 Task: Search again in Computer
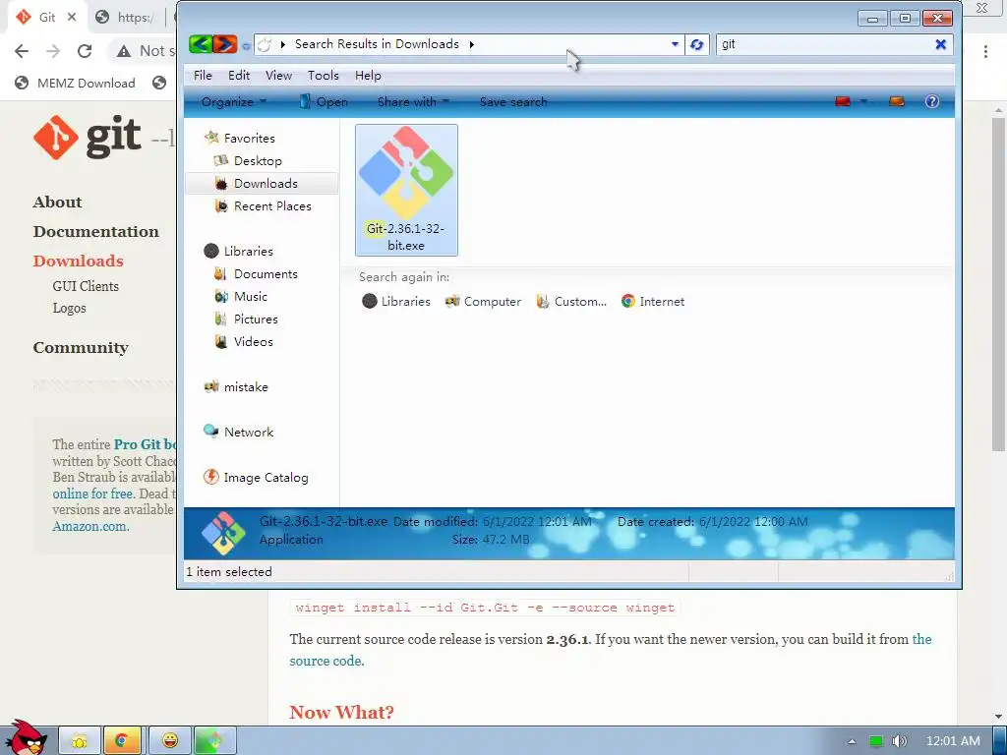(x=483, y=301)
